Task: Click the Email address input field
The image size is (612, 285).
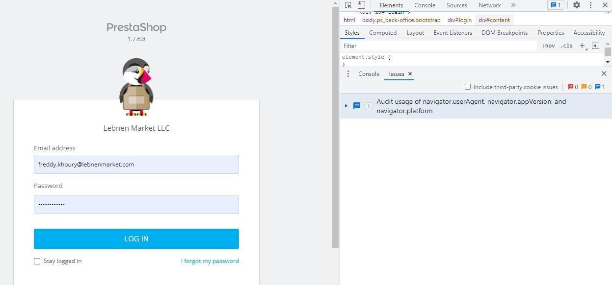Action: tap(136, 165)
